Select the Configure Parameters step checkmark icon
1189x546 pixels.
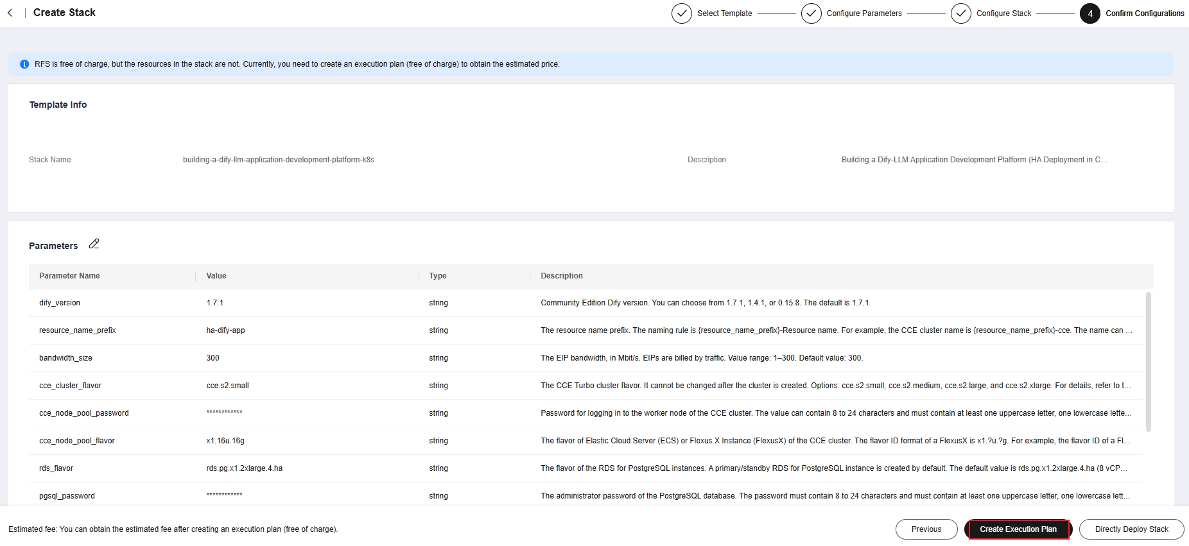pos(811,13)
